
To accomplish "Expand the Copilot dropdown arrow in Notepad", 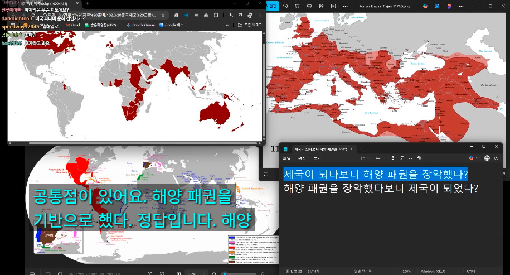I will coord(477,158).
